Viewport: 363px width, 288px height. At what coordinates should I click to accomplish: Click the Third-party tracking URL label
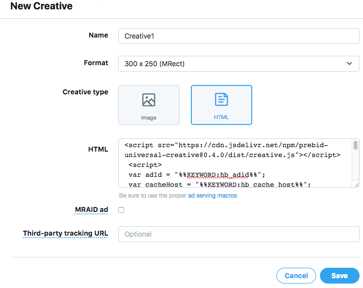tap(65, 233)
